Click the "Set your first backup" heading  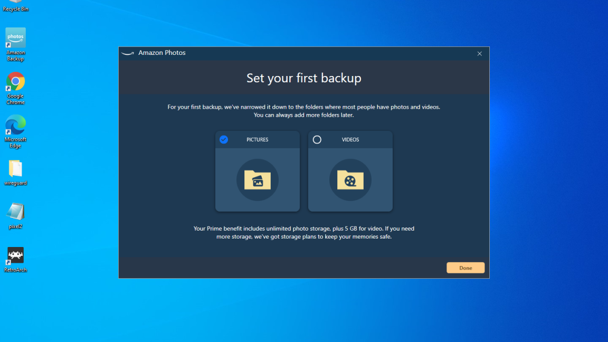coord(304,78)
